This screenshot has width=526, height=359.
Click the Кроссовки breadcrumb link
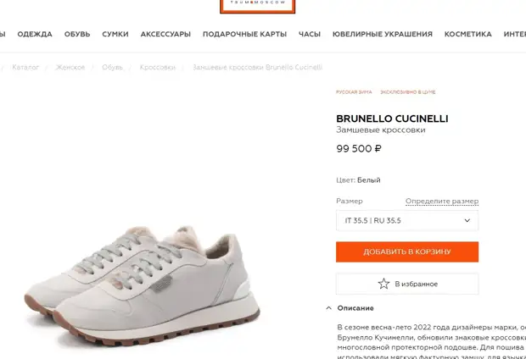158,68
